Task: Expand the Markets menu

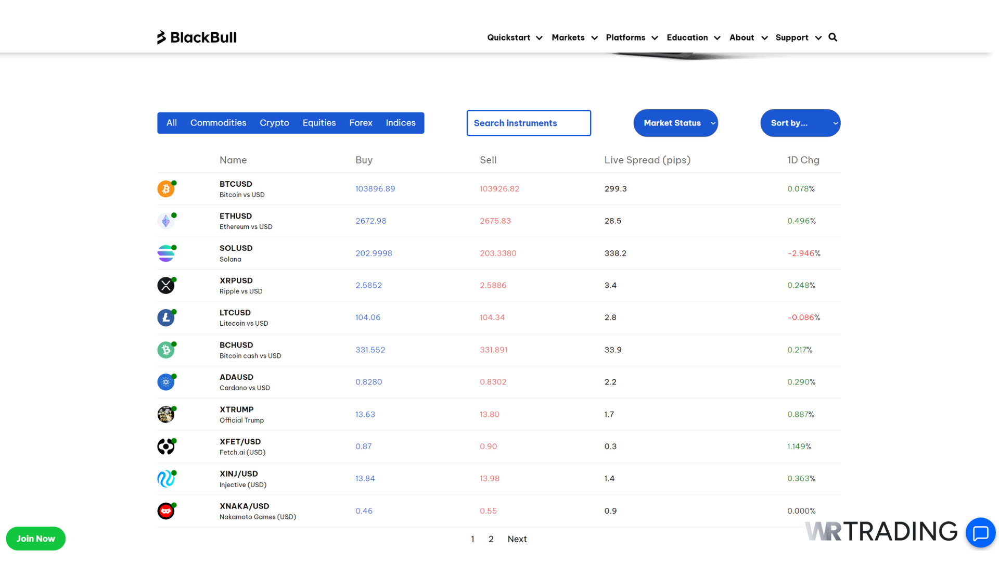Action: click(x=574, y=37)
